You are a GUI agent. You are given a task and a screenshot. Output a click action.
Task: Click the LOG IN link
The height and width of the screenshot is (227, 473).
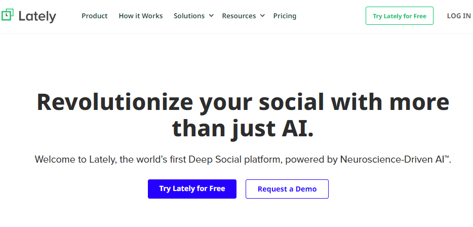click(459, 16)
